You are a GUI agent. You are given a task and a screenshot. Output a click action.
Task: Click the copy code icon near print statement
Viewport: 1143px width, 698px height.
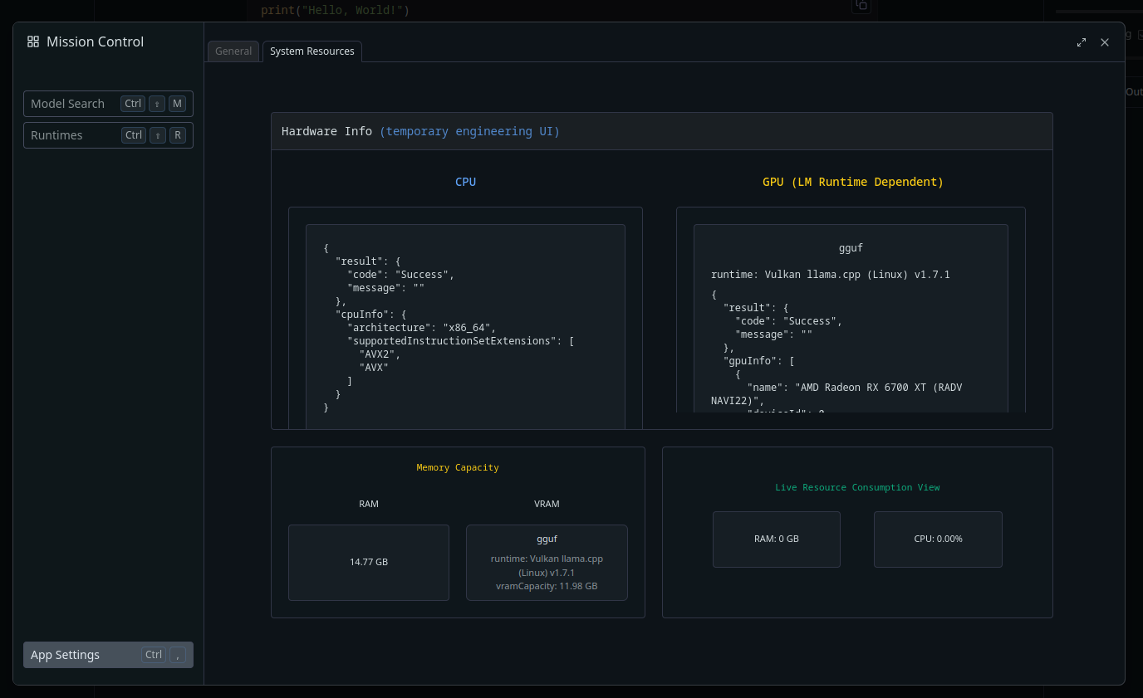pos(861,7)
